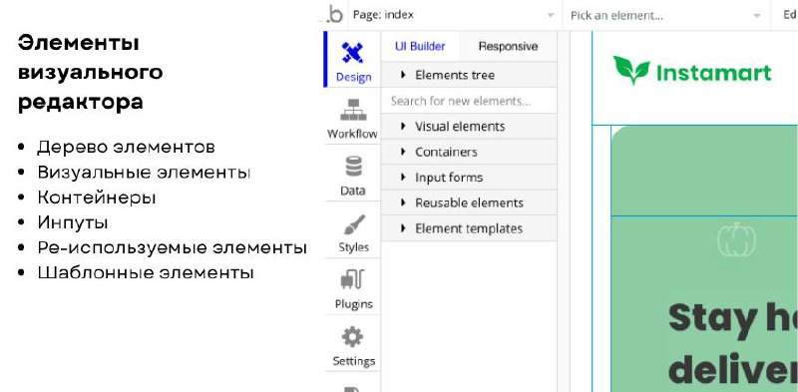This screenshot has height=392, width=798.
Task: Expand the Reusable elements section
Action: [469, 202]
